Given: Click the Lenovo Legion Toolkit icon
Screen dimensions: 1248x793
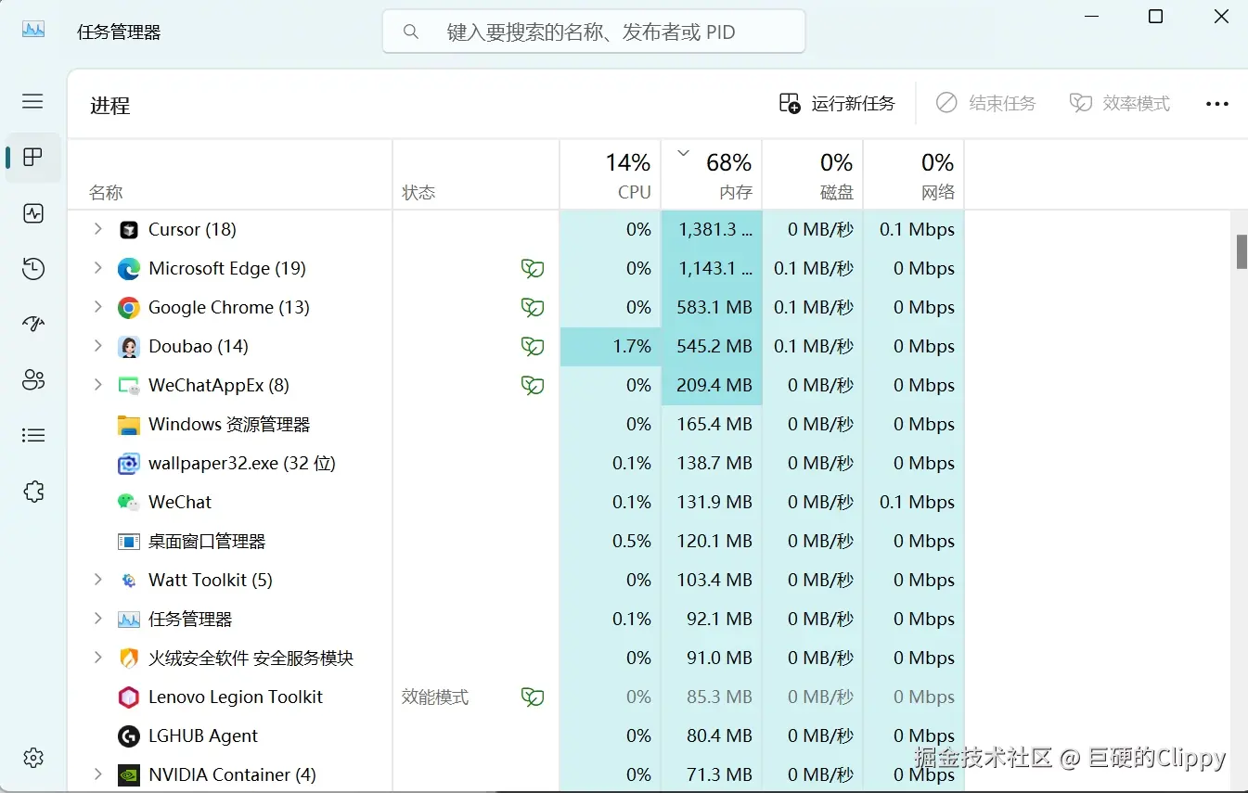Looking at the screenshot, I should point(129,697).
